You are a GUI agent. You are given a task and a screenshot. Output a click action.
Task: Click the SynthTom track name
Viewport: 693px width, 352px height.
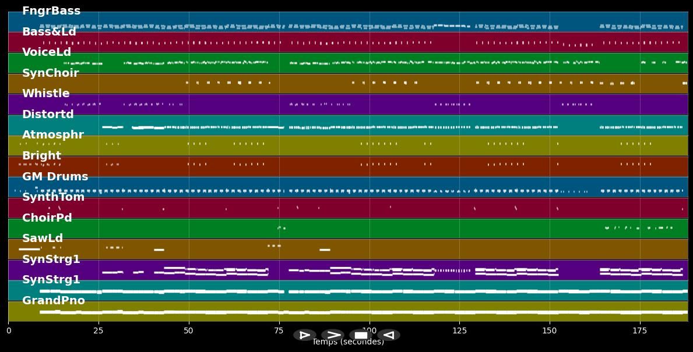(x=53, y=197)
